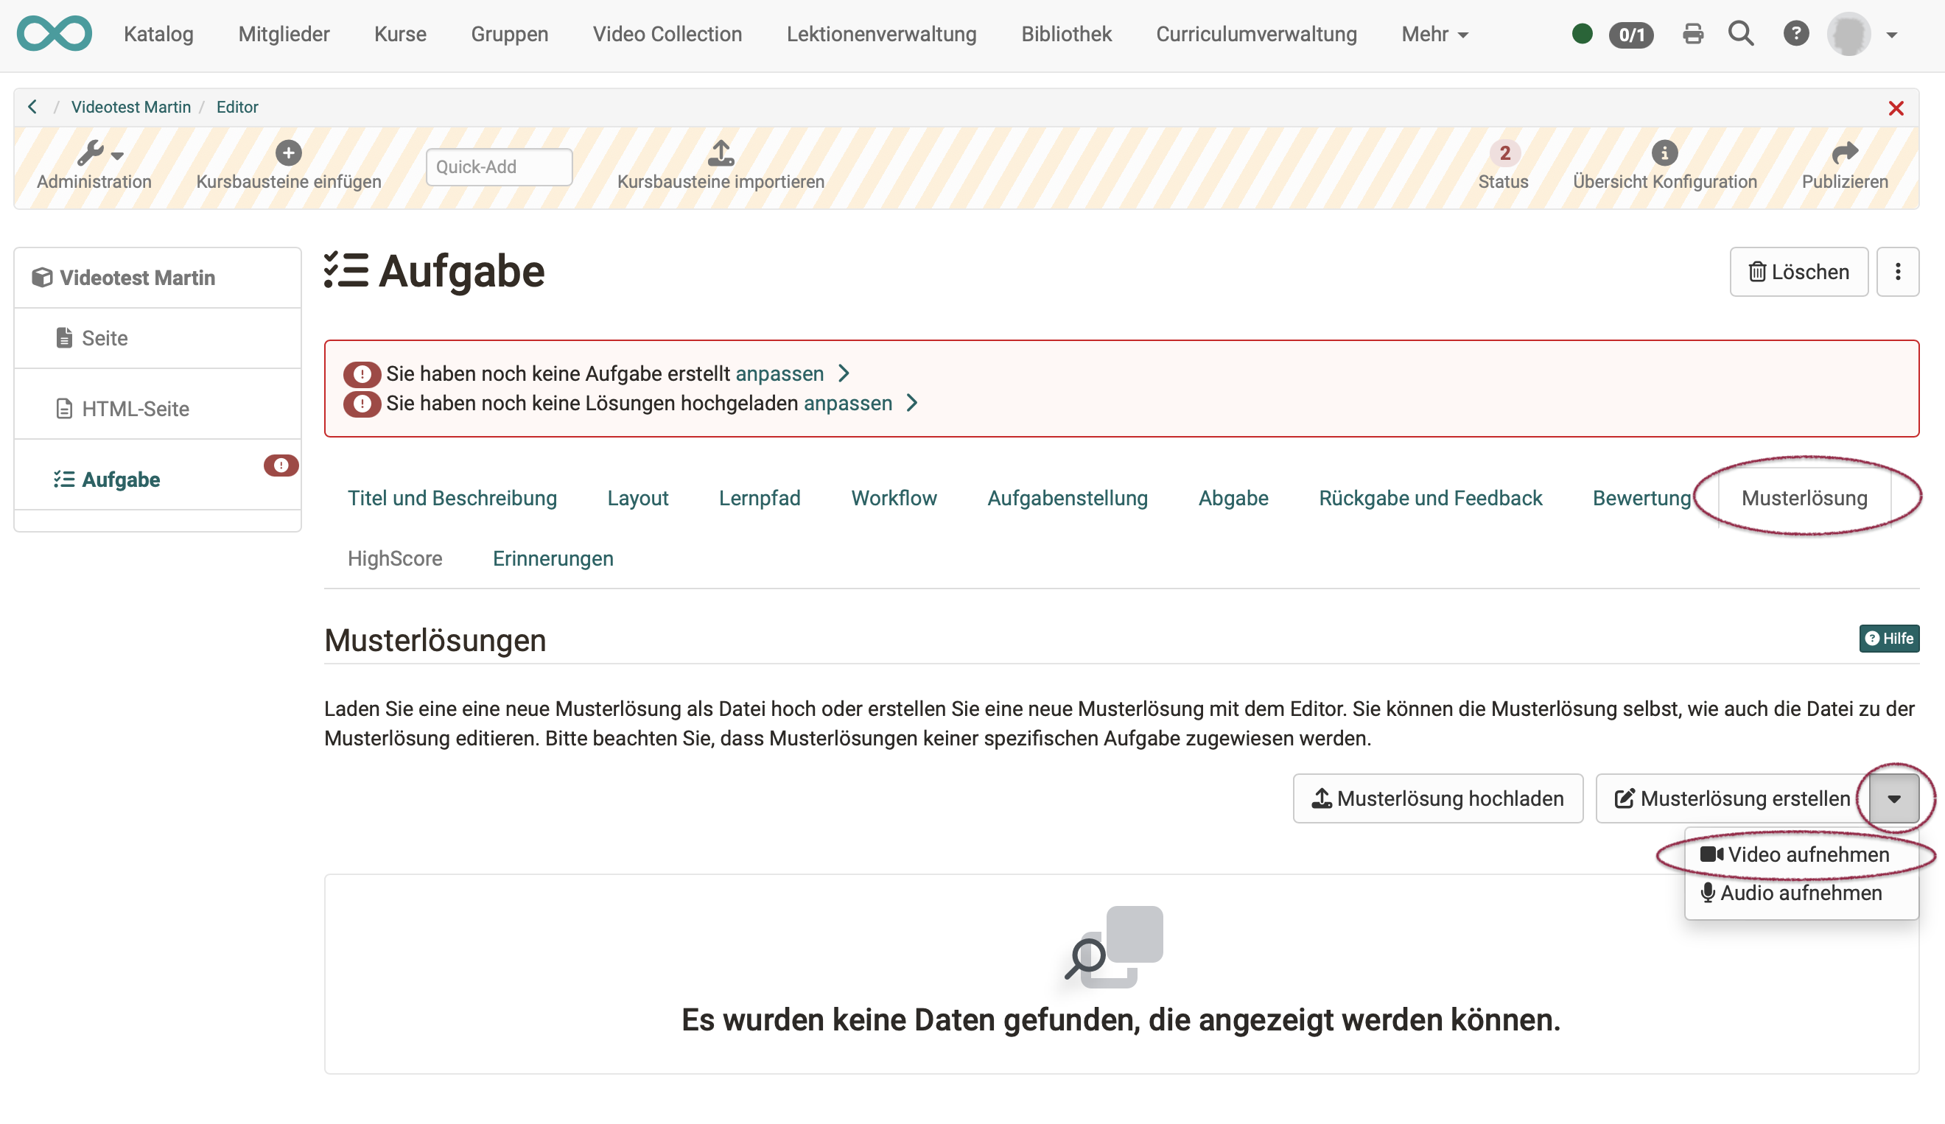Image resolution: width=1945 pixels, height=1124 pixels.
Task: Open the Musterlösung erstellen dropdown arrow
Action: 1893,798
